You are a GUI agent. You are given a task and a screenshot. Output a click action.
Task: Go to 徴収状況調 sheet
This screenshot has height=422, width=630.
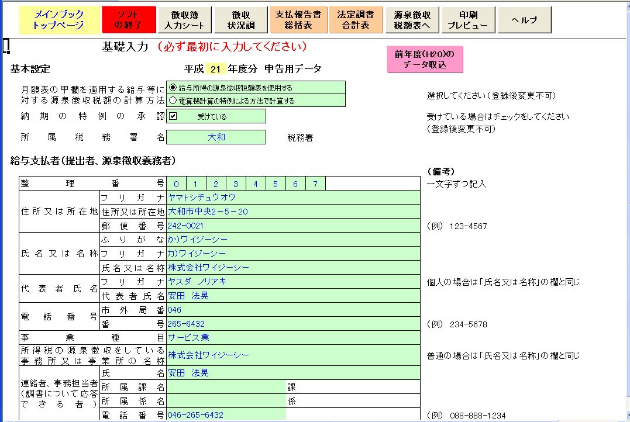click(241, 20)
